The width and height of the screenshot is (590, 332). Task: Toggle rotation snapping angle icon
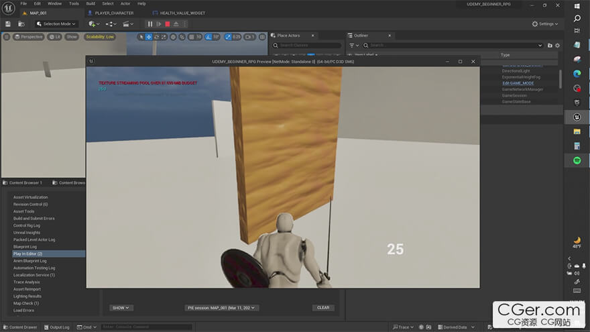(209, 37)
